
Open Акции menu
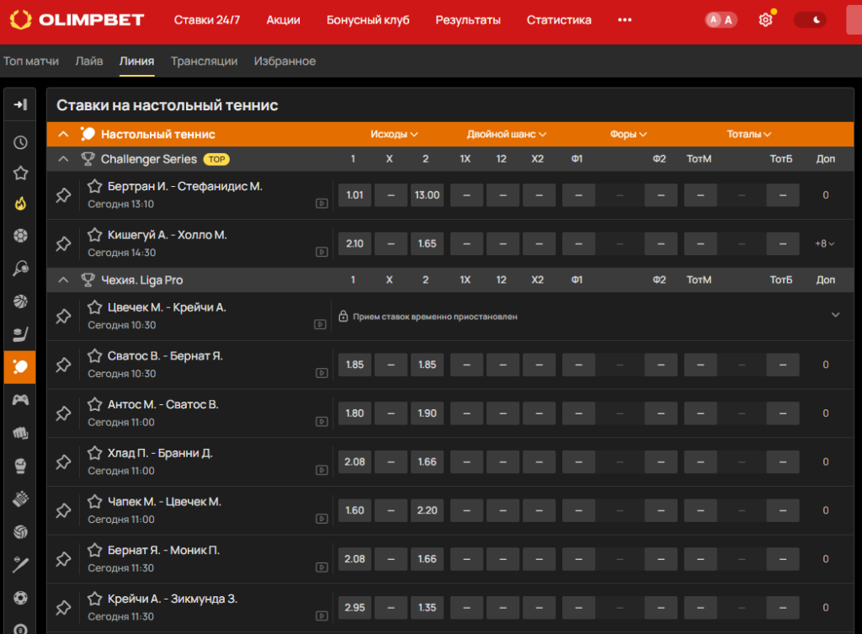pyautogui.click(x=283, y=20)
